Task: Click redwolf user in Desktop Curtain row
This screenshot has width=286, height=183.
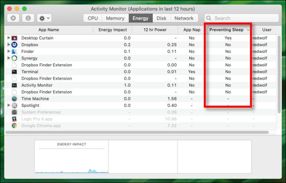Action: point(260,38)
